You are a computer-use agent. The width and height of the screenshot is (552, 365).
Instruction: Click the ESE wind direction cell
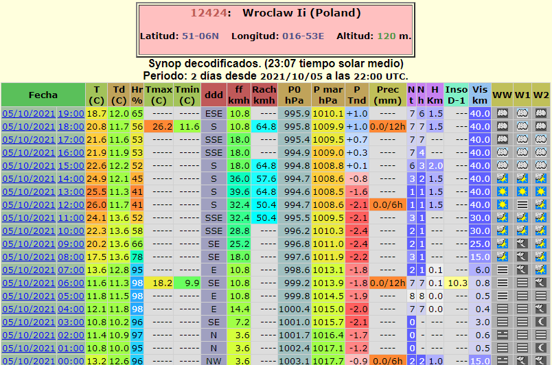tap(214, 114)
